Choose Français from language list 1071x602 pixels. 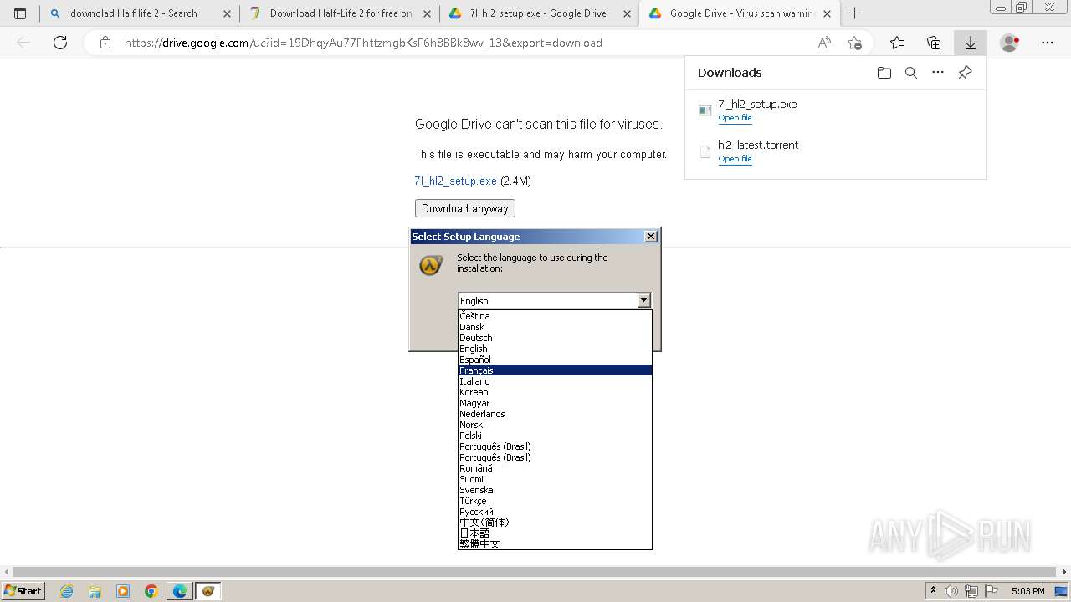click(555, 370)
